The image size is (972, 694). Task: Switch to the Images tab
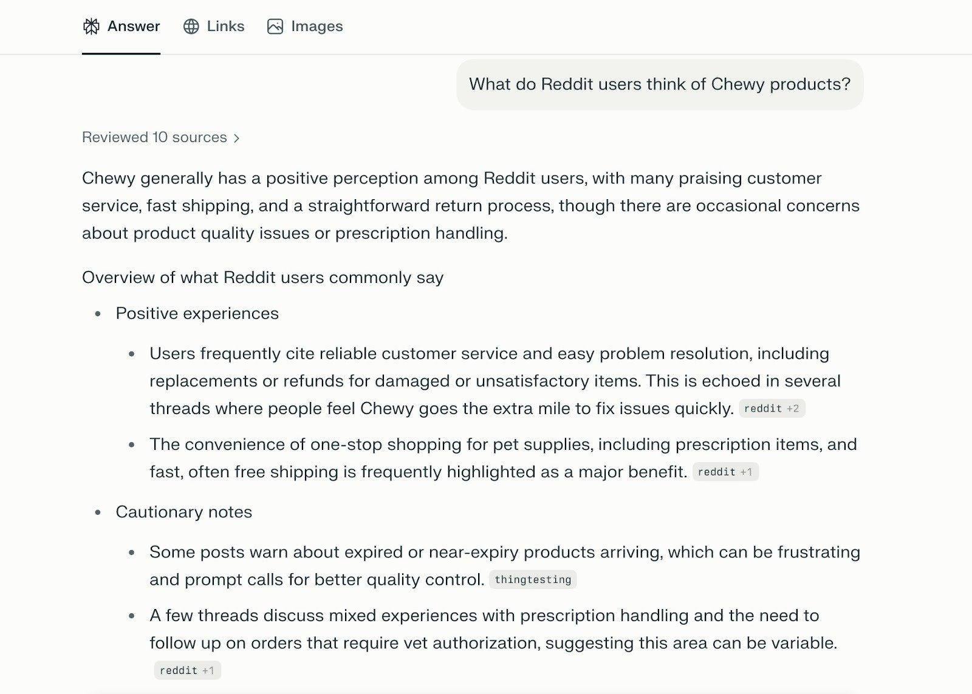coord(317,26)
